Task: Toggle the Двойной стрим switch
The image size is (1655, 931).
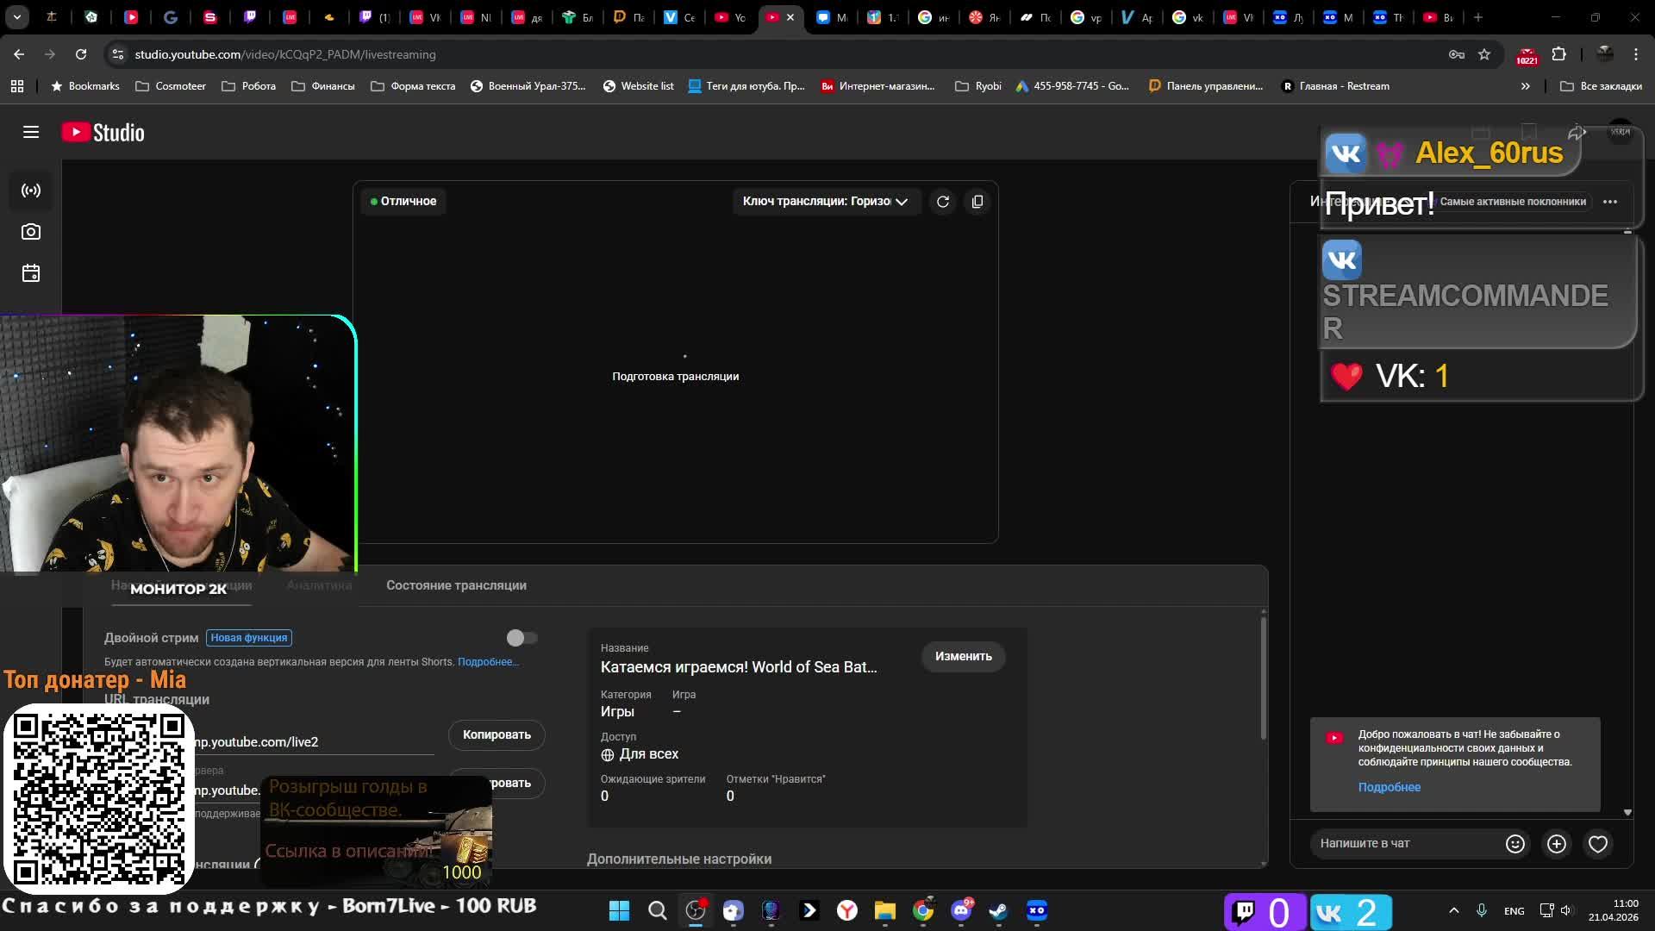Action: 521,638
